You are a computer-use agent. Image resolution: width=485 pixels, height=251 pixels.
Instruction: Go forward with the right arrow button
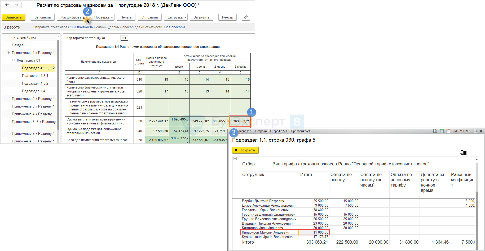[x=16, y=5]
